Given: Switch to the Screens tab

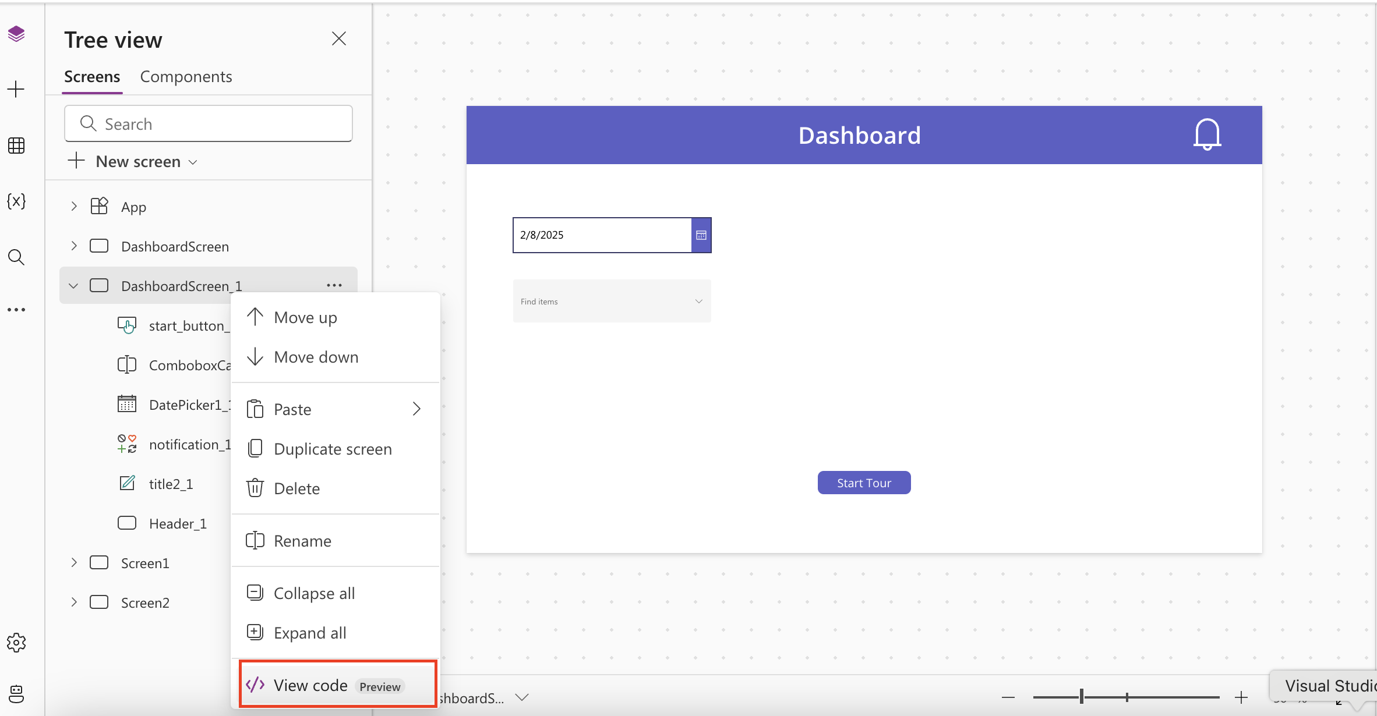Looking at the screenshot, I should point(92,77).
